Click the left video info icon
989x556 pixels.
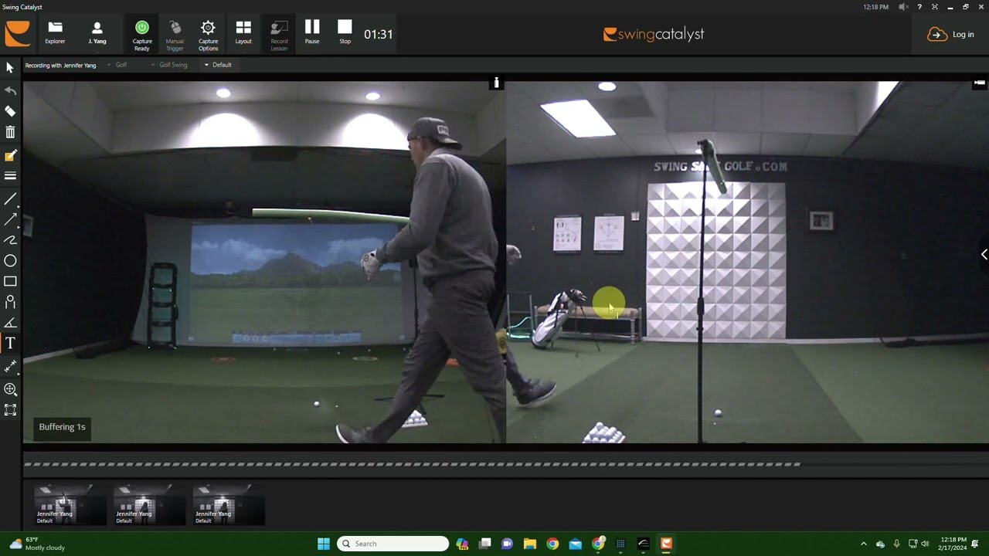[x=496, y=83]
